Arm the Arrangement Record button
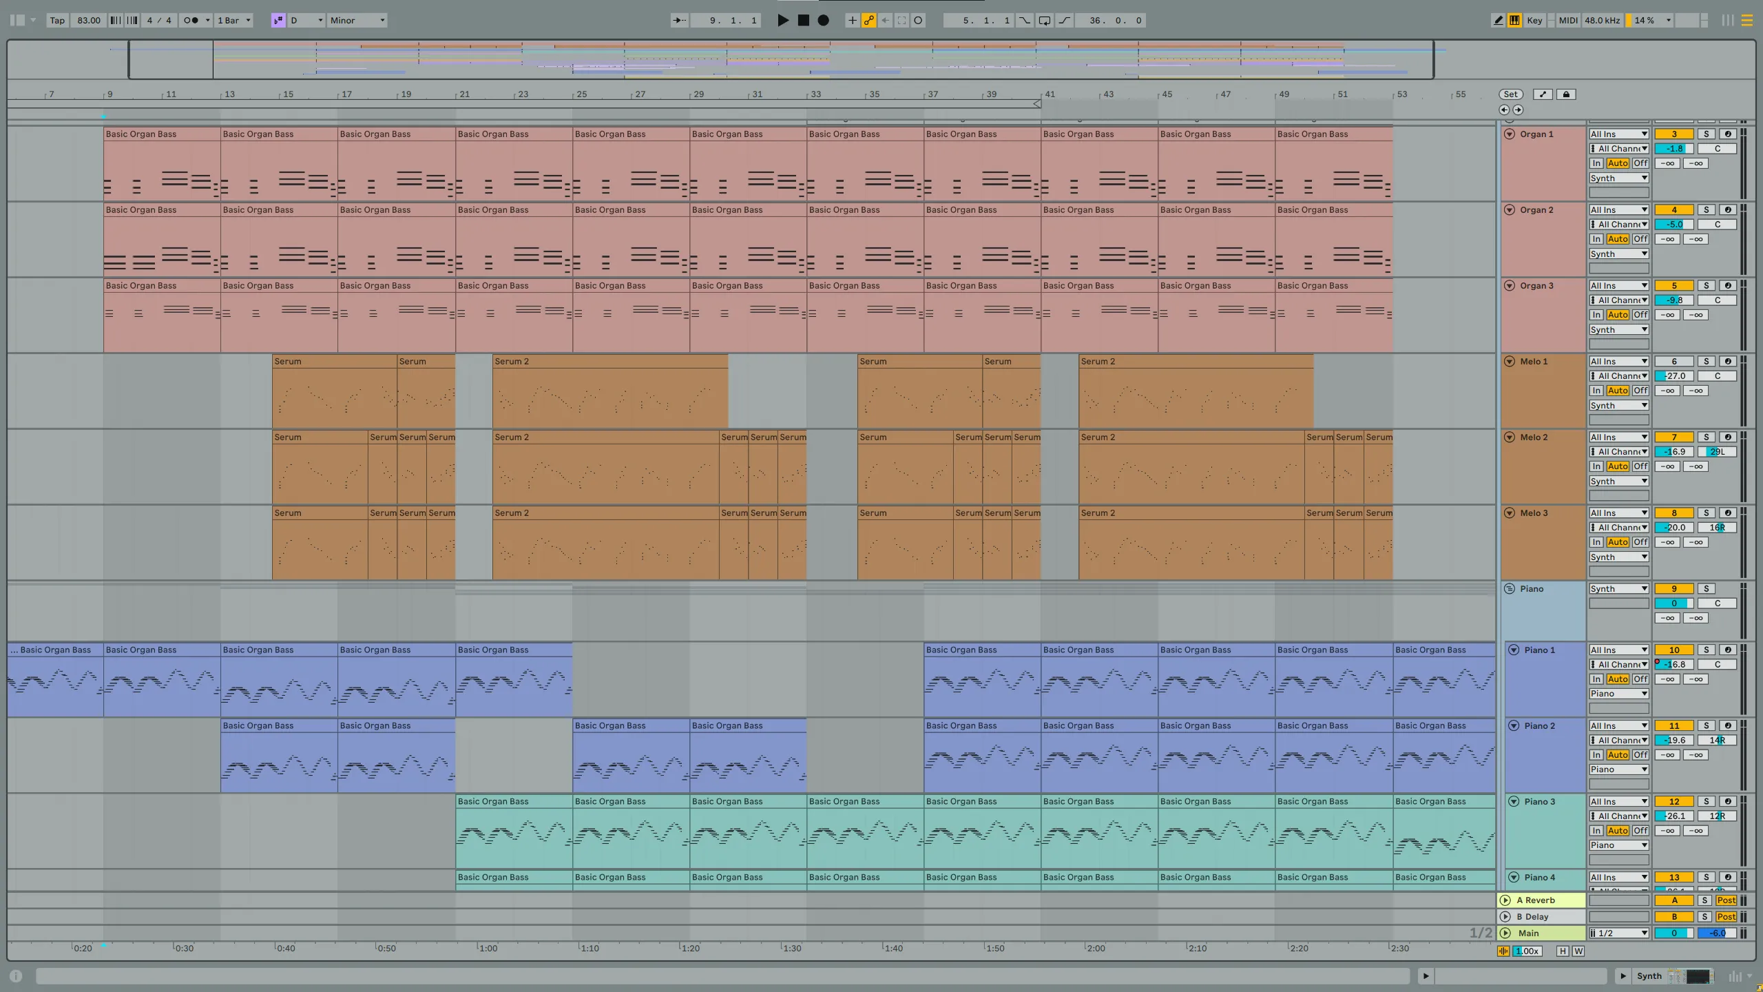 [x=823, y=20]
